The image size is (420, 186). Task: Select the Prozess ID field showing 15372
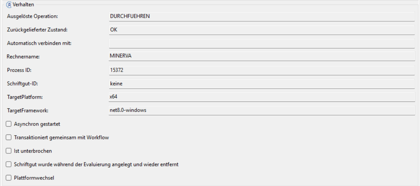(262, 70)
